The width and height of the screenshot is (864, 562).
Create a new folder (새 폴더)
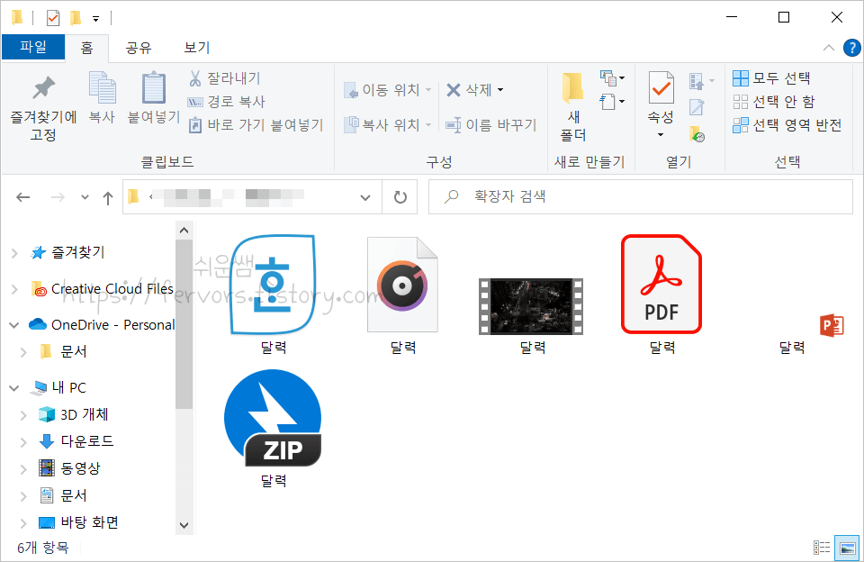573,106
